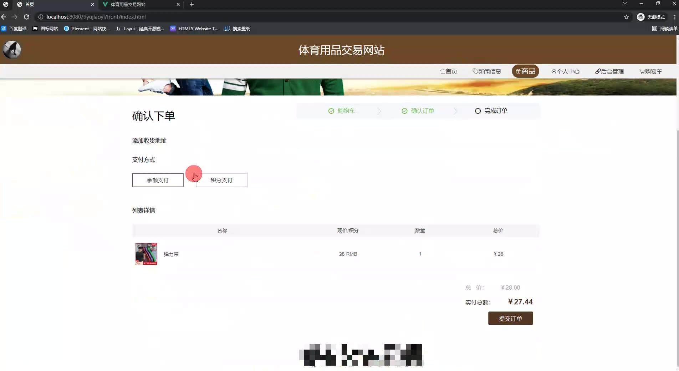Click the 数量 column header
Viewport: 679px width, 371px height.
(x=420, y=230)
